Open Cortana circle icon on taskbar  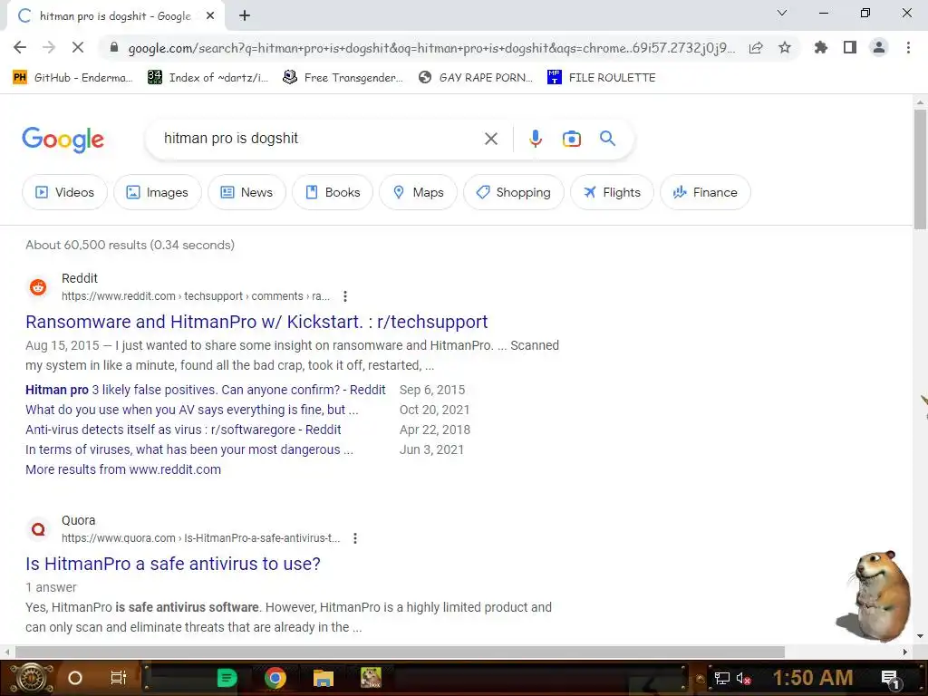coord(75,678)
